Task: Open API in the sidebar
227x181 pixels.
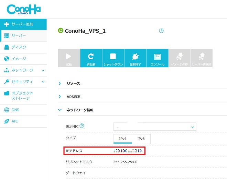Action: [23, 121]
